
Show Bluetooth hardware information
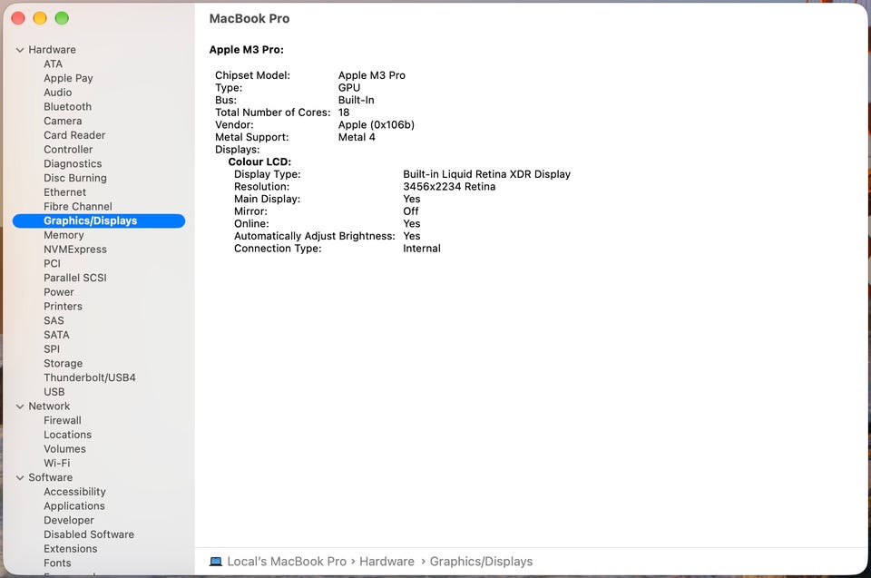pos(68,107)
